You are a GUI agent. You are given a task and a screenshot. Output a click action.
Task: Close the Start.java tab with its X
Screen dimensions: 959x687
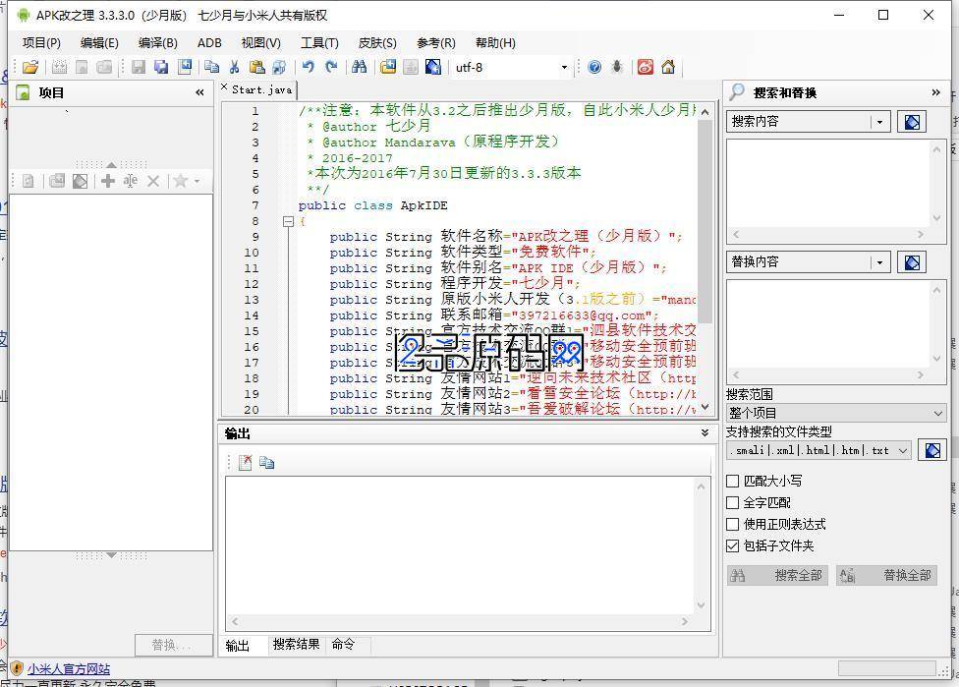tap(224, 86)
